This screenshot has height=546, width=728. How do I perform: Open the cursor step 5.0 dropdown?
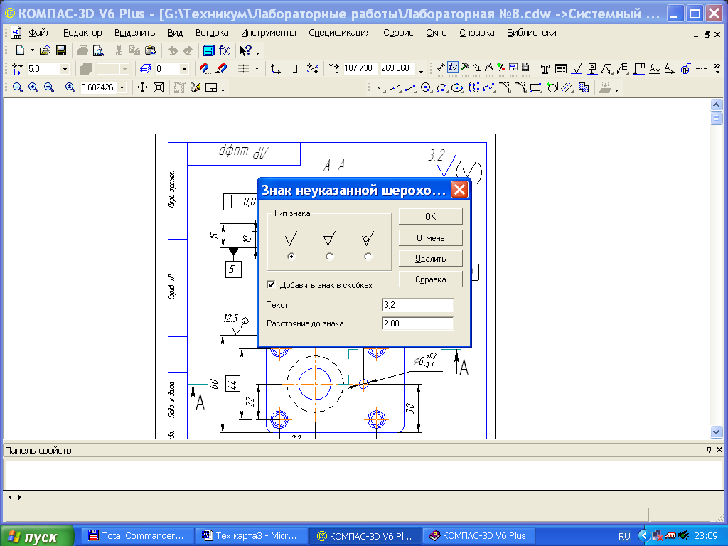(65, 69)
